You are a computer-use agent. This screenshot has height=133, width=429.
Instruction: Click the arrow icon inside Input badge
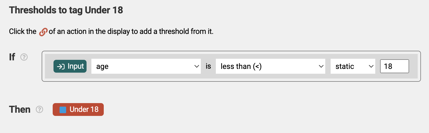(x=61, y=66)
